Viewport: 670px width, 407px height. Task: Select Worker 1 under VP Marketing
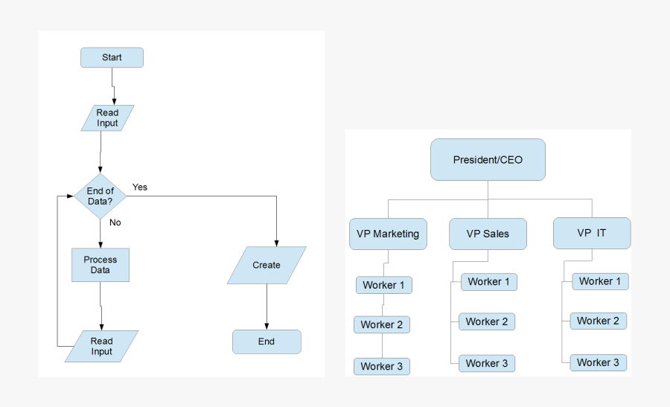[384, 285]
